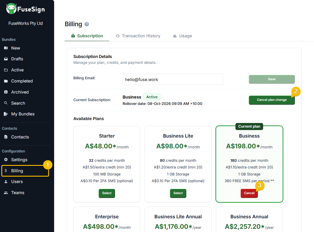Click the Save billing email button
The width and height of the screenshot is (314, 232).
pos(272,79)
